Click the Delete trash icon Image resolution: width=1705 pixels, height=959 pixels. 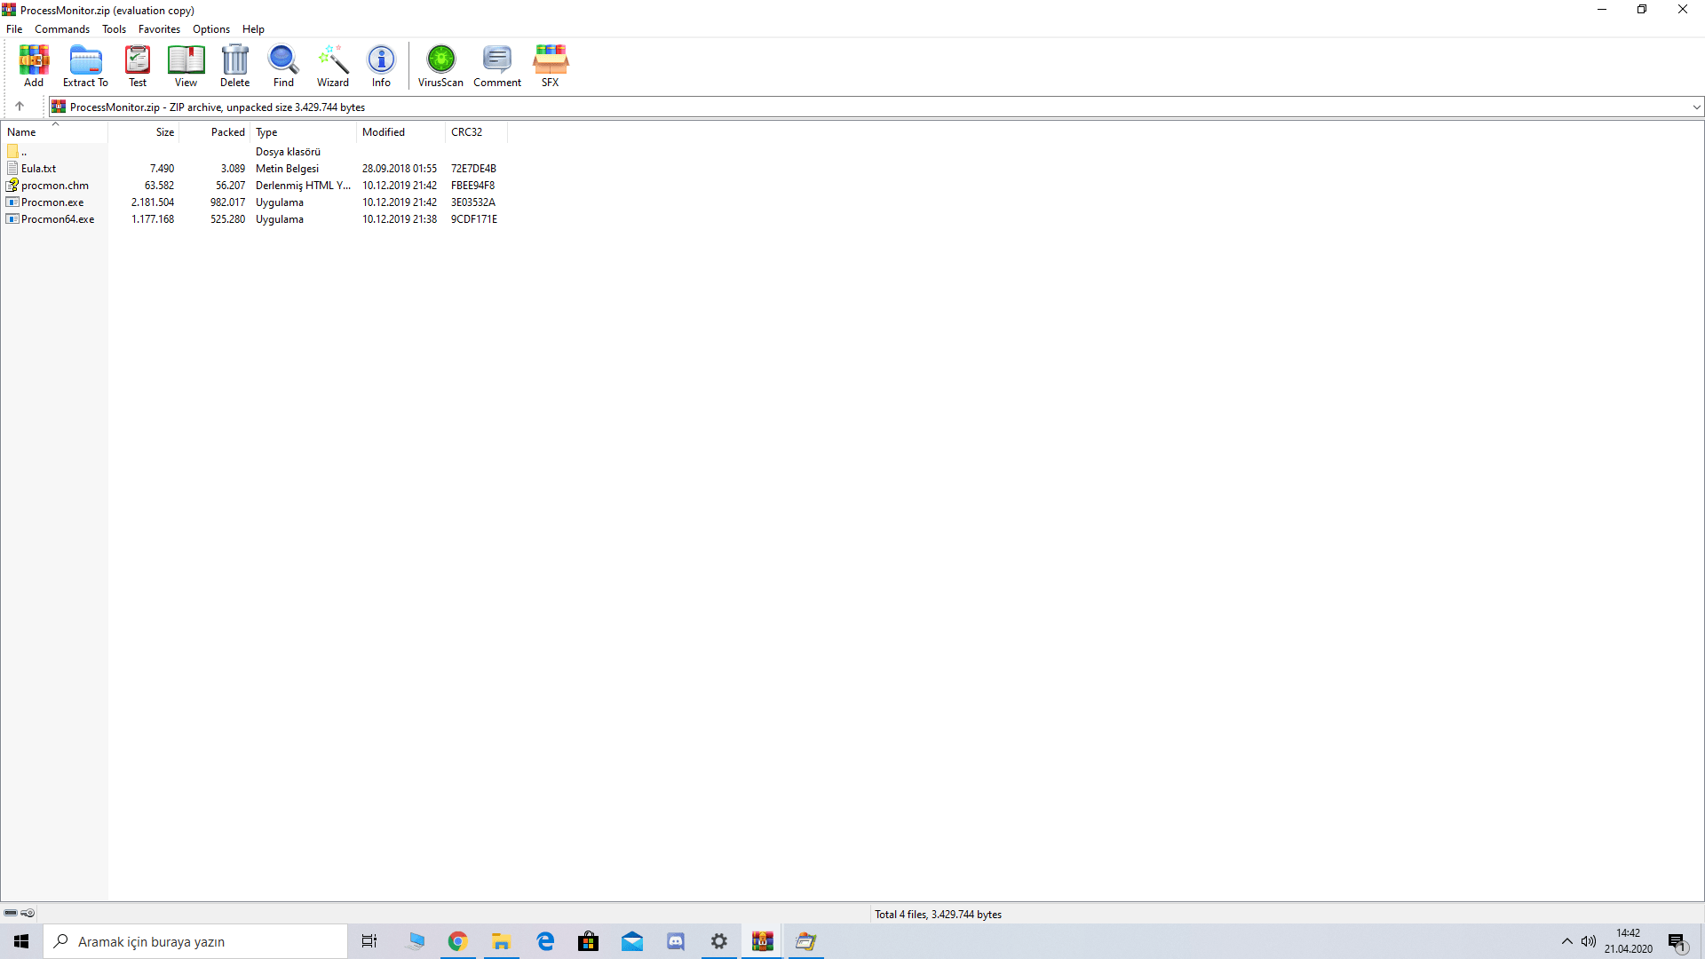click(234, 66)
